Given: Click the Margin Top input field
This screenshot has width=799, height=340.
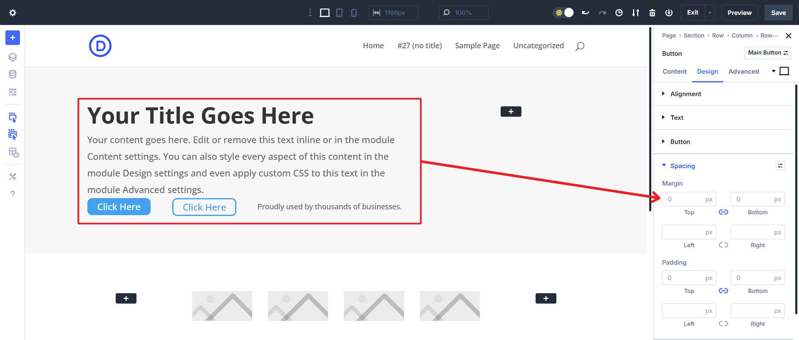Looking at the screenshot, I should click(689, 199).
